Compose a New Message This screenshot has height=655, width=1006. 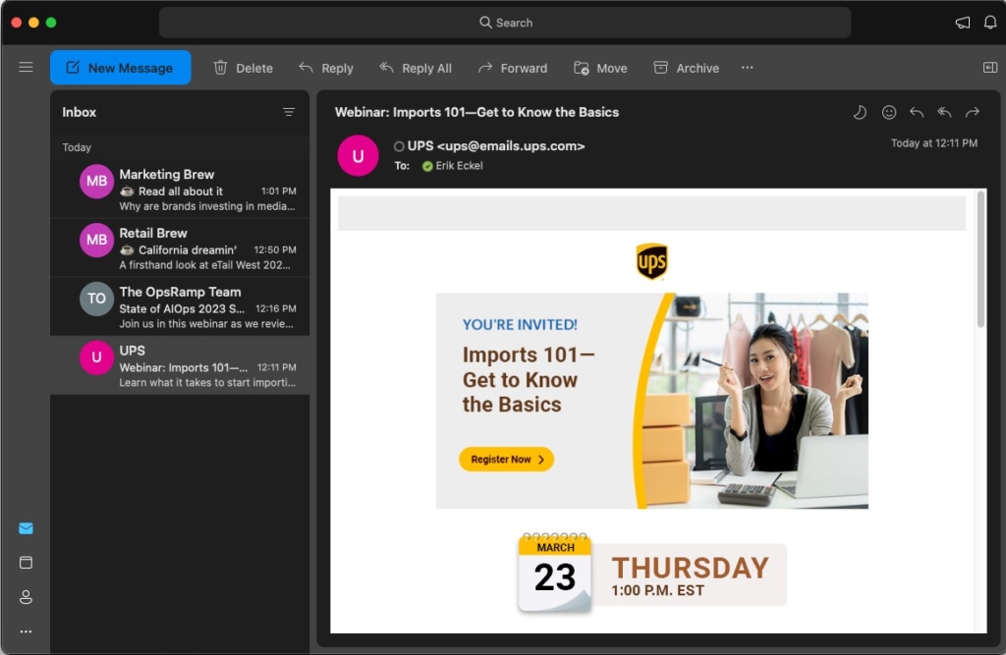click(120, 67)
